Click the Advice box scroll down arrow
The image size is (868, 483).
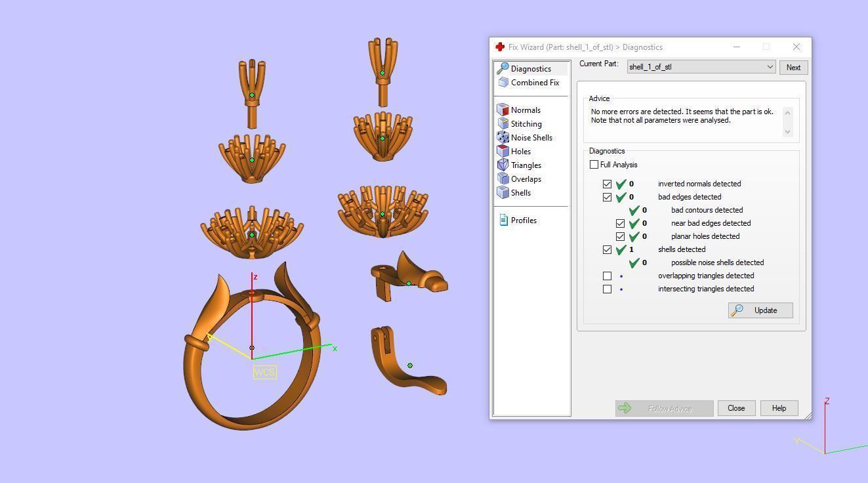[787, 131]
